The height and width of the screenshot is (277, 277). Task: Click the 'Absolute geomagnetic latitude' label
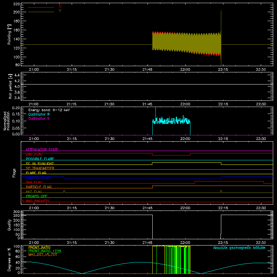point(239,248)
